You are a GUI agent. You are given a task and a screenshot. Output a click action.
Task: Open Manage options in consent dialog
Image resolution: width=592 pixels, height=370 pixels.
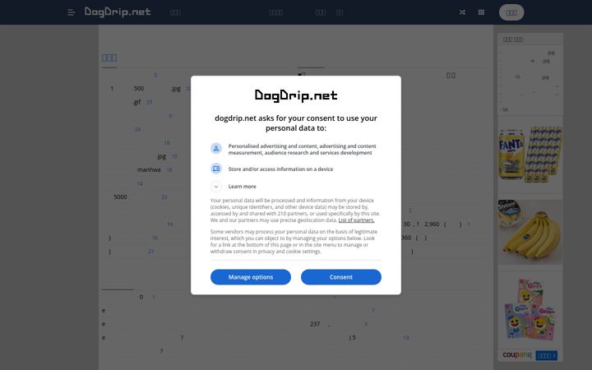click(x=250, y=277)
